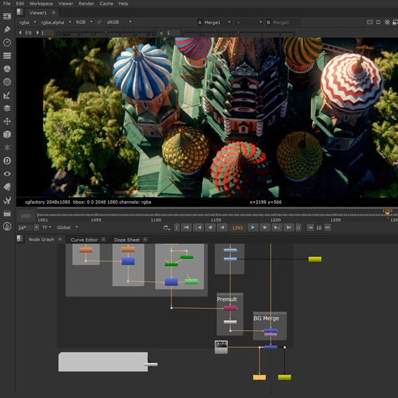Open the Color nodes wheel menu

(7, 69)
